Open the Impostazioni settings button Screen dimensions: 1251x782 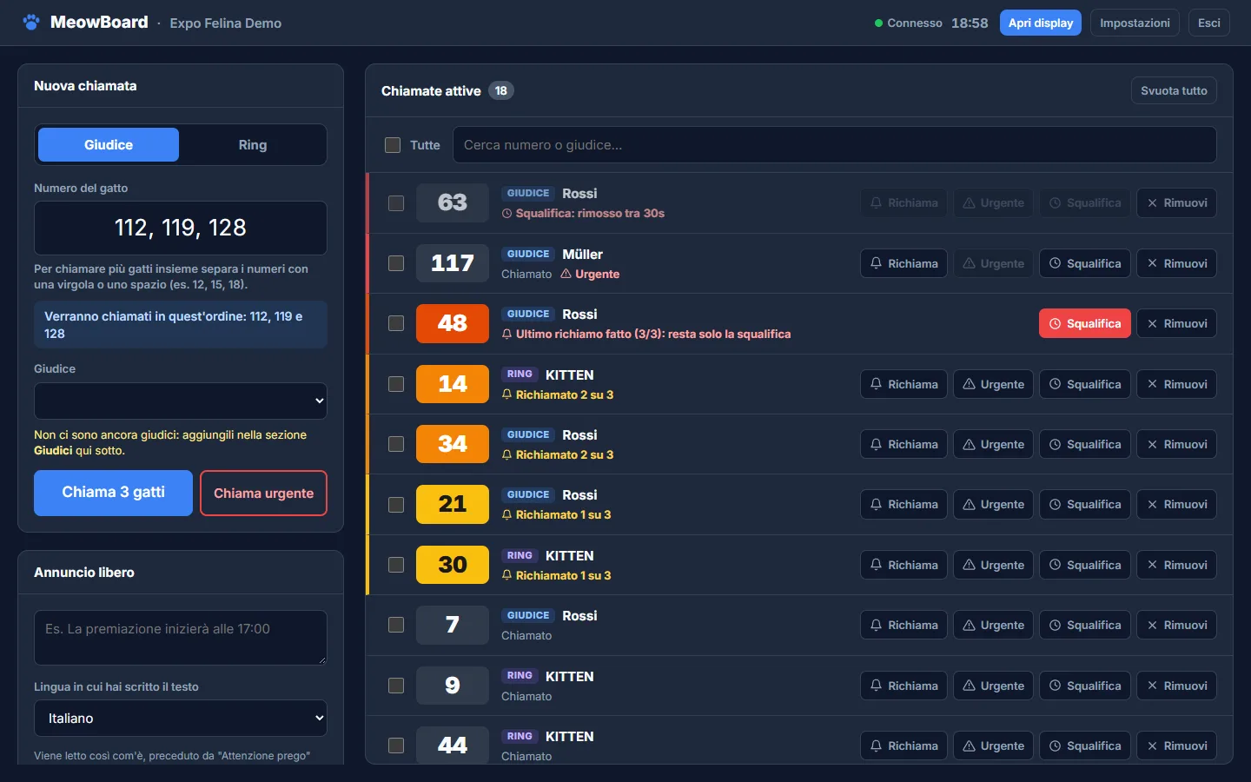1135,23
